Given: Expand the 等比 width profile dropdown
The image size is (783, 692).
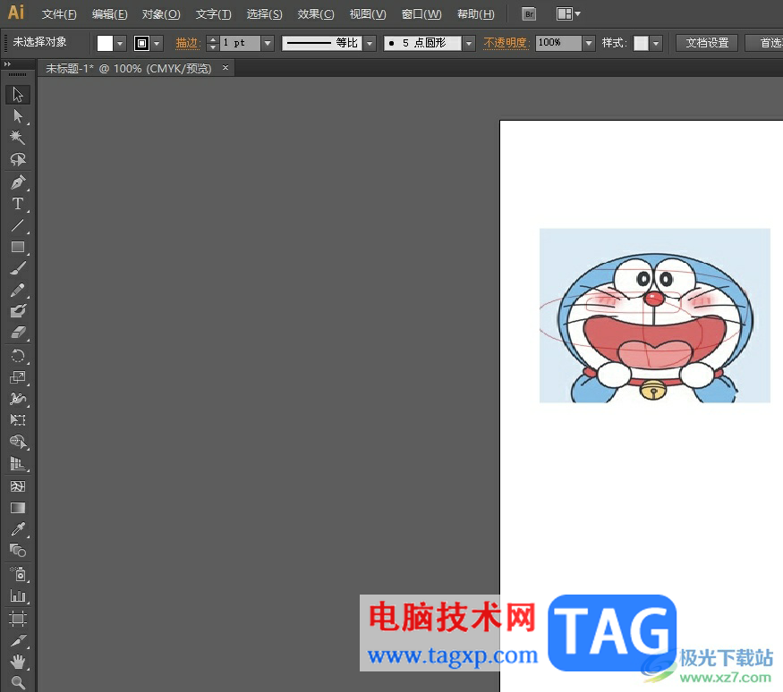Looking at the screenshot, I should 370,44.
